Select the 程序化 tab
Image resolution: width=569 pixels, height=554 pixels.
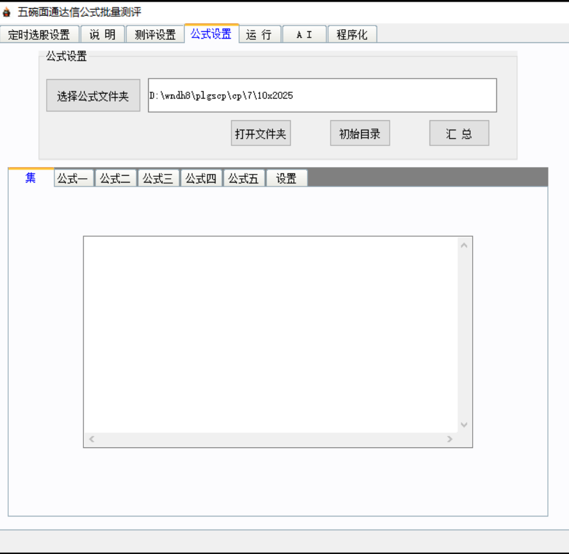(x=352, y=35)
